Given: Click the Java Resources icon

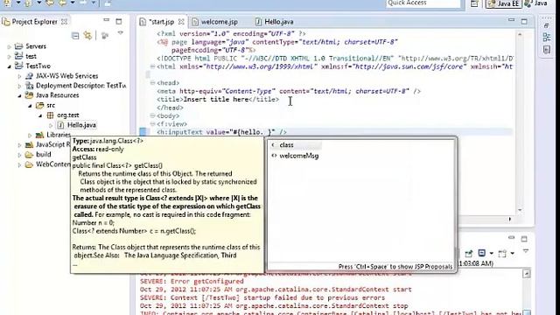Looking at the screenshot, I should point(29,95).
